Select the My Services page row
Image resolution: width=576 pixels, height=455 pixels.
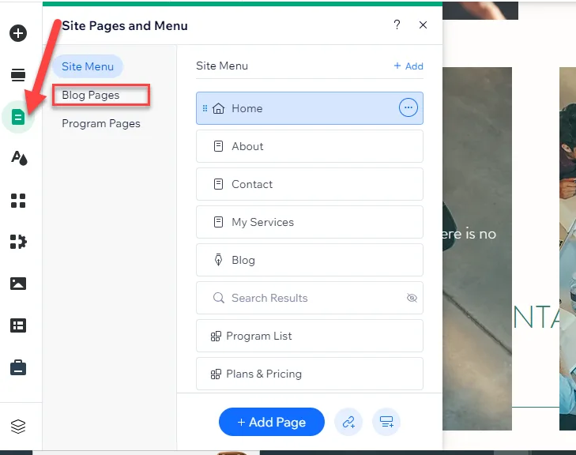point(309,222)
